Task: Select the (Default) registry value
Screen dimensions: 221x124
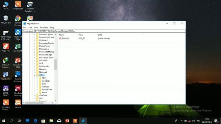Action: point(65,38)
